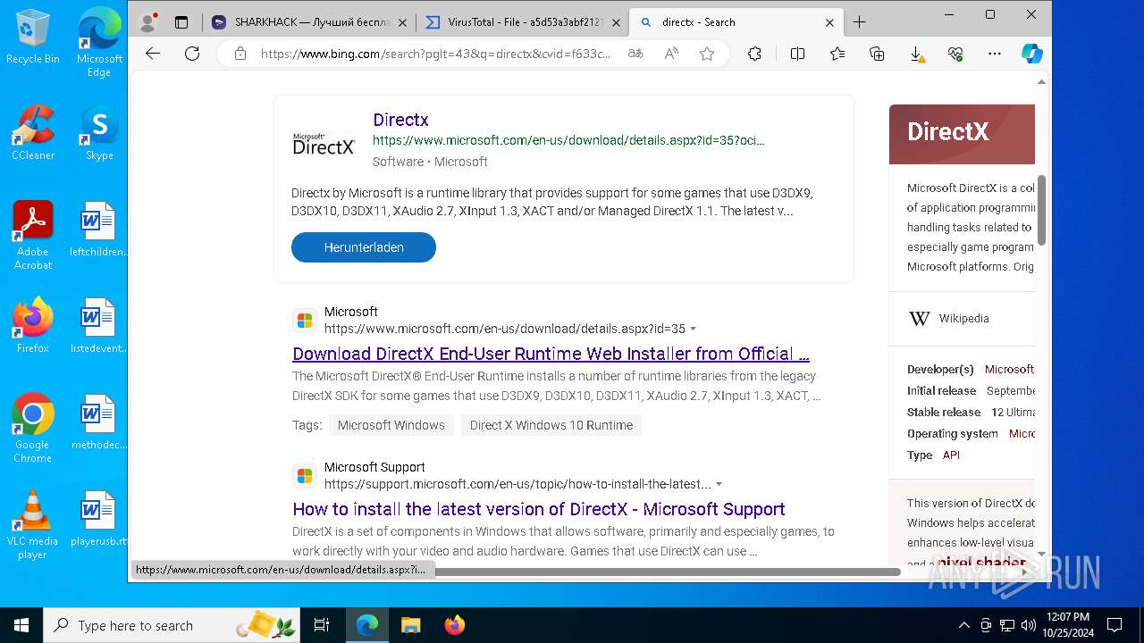
Task: Select the Adobe Acrobat desktop icon
Action: click(x=33, y=236)
